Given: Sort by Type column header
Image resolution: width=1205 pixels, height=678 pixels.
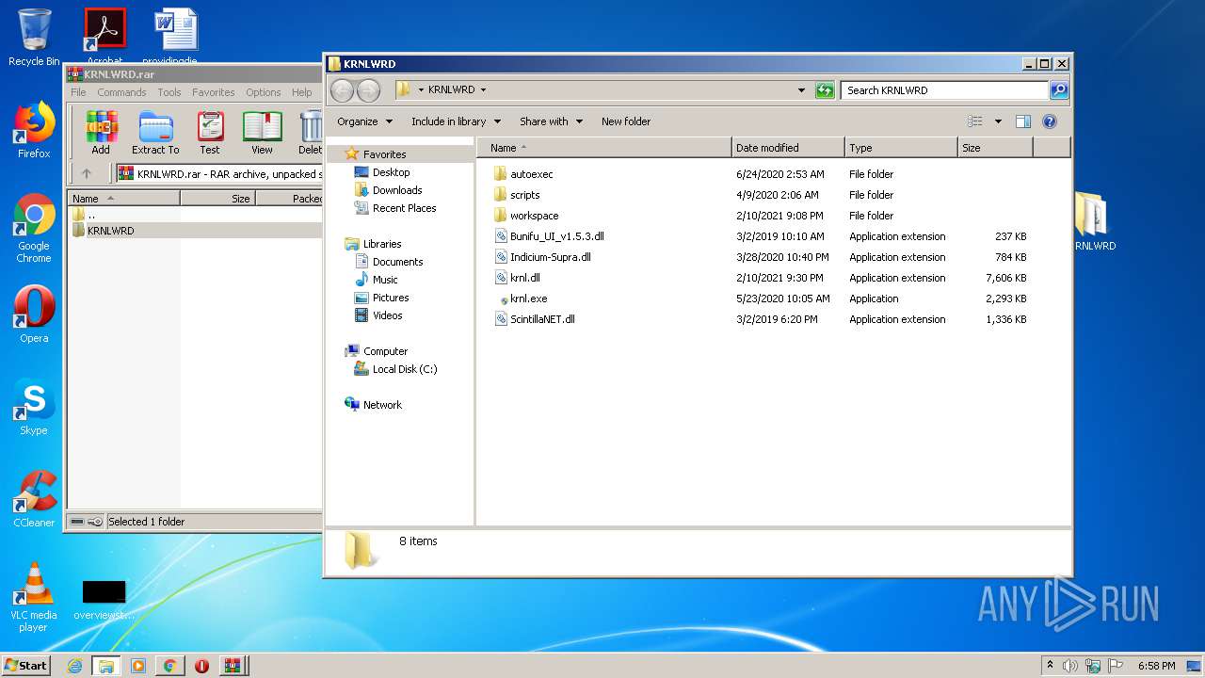Looking at the screenshot, I should tap(901, 148).
